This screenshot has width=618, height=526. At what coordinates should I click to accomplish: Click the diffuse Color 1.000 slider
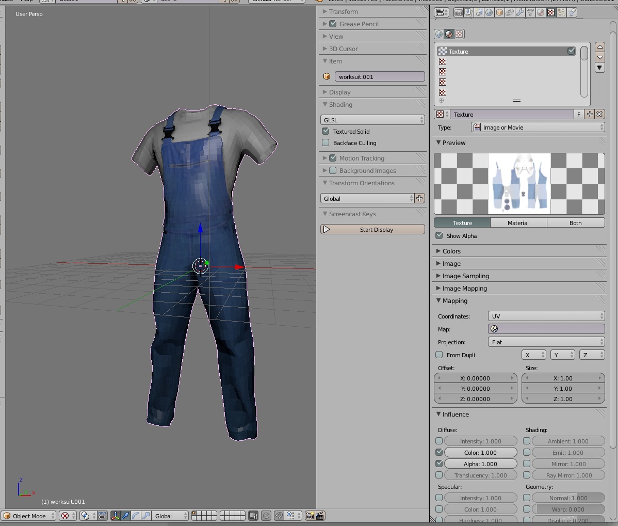pos(480,452)
